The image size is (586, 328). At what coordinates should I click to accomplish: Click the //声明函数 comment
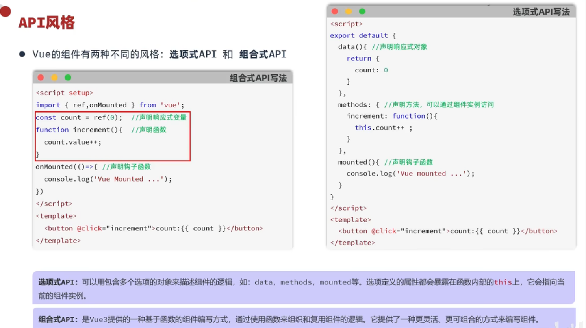[148, 130]
